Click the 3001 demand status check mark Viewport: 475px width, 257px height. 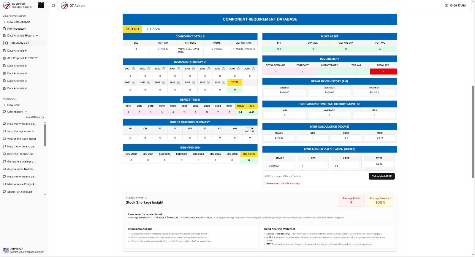click(134, 69)
